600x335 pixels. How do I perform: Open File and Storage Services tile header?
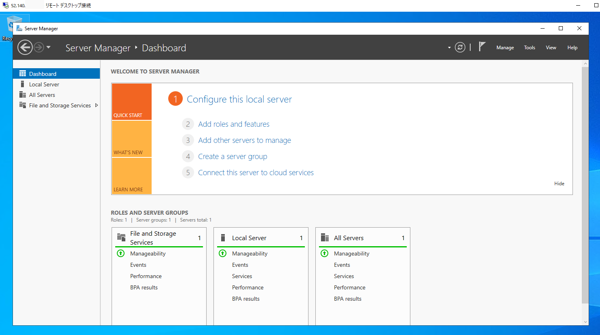[x=159, y=238]
